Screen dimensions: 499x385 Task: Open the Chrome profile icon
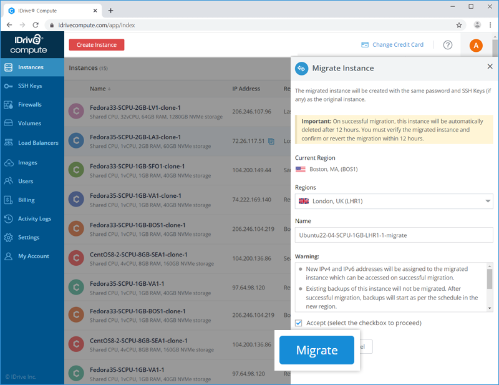click(477, 25)
